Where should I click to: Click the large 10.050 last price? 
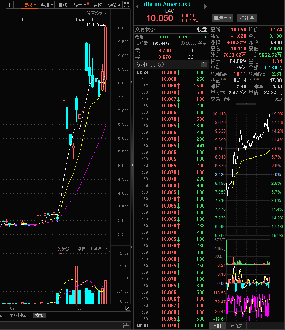(160, 18)
